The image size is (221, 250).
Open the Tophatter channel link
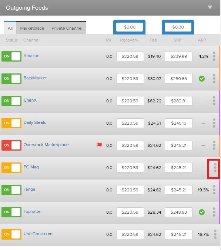click(33, 211)
